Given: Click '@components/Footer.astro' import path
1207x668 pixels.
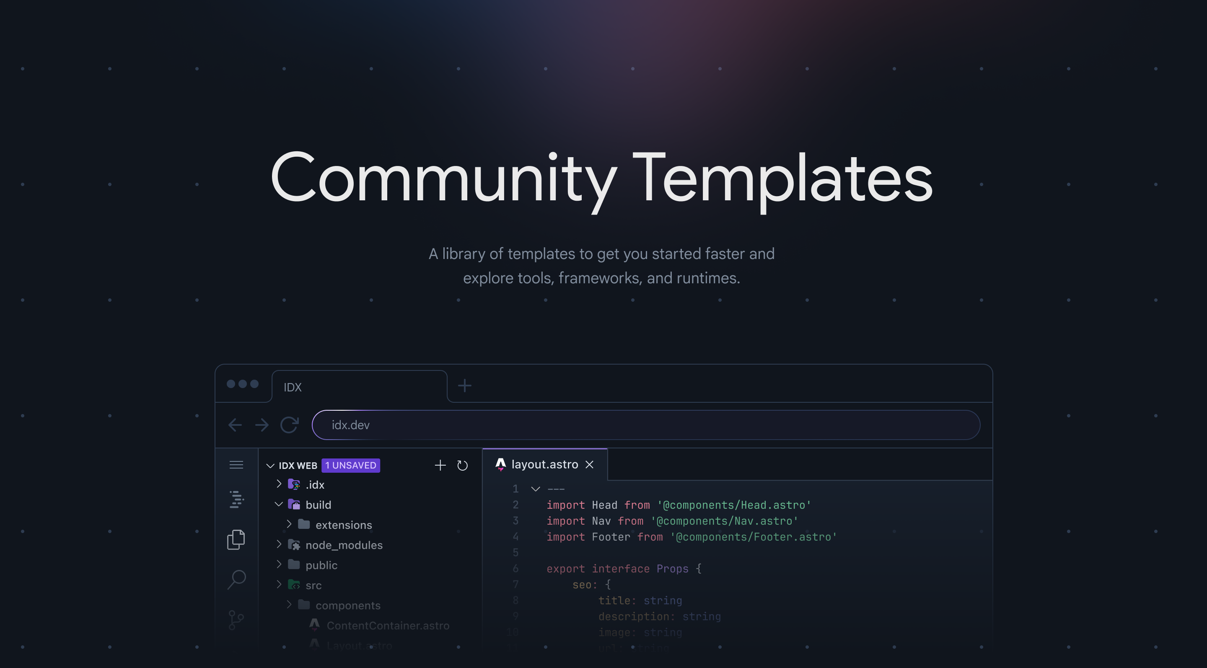Looking at the screenshot, I should (754, 537).
